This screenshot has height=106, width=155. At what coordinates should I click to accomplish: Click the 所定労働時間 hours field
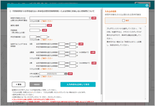[x=33, y=37]
